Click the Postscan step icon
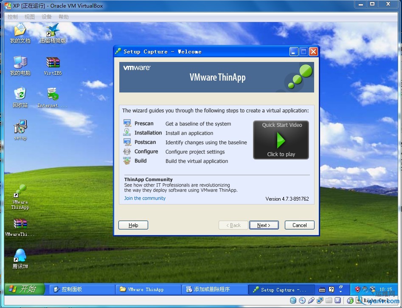Viewport: 402px width, 308px height. point(127,142)
